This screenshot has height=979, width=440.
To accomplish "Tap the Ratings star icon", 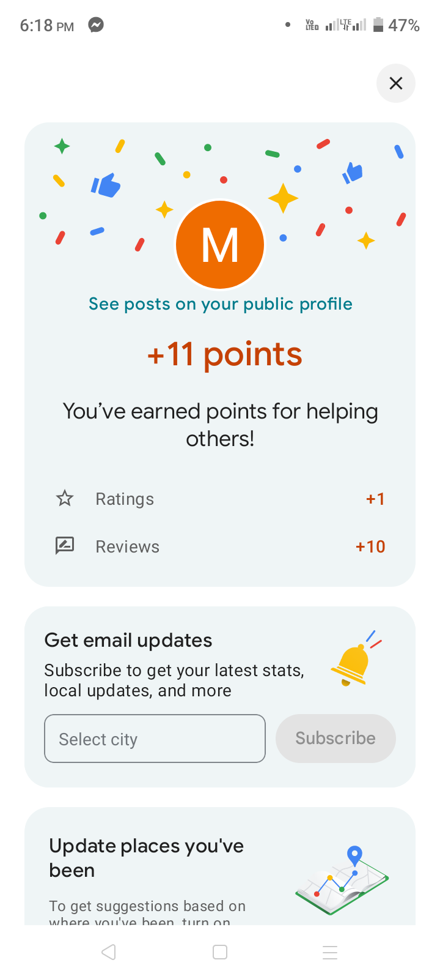I will [x=65, y=499].
